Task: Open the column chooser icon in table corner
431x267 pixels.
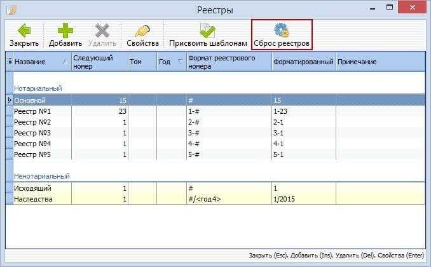Action: 10,62
